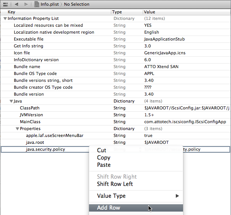This screenshot has width=231, height=215.
Task: Click the forward navigation arrow
Action: tap(26, 4)
